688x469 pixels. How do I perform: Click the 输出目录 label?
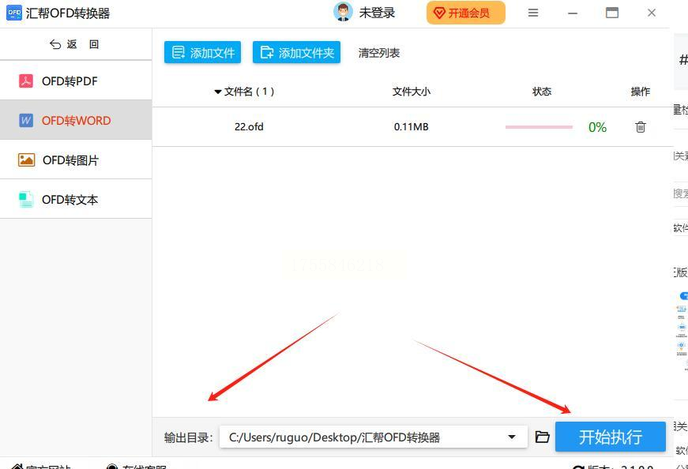click(x=189, y=437)
